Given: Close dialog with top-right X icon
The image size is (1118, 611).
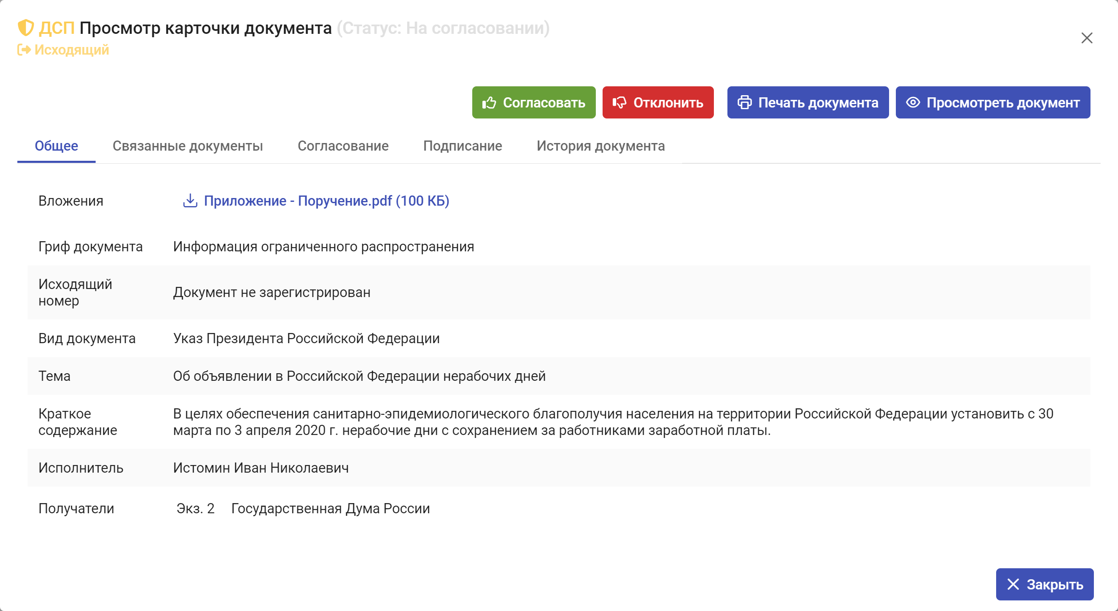Looking at the screenshot, I should coord(1086,38).
